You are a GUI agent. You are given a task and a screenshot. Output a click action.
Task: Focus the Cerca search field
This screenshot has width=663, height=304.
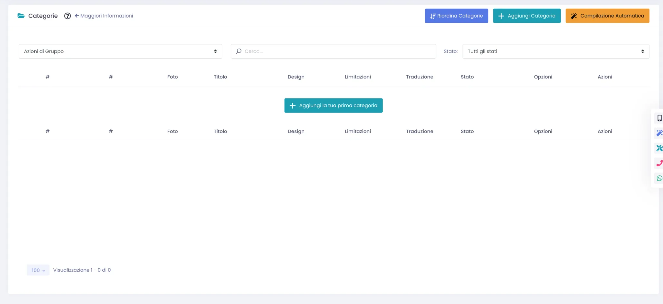pyautogui.click(x=333, y=51)
